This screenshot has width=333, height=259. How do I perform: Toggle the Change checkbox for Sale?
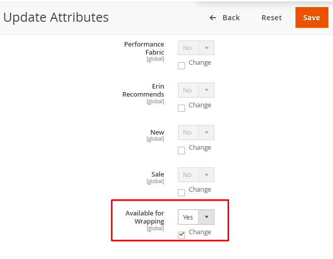tap(181, 193)
